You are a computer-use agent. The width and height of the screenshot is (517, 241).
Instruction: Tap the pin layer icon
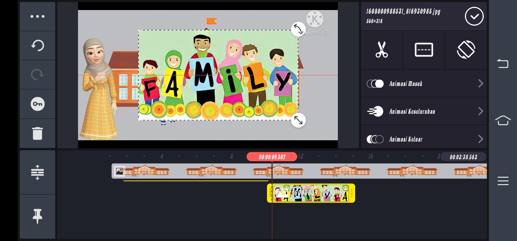[x=38, y=216]
